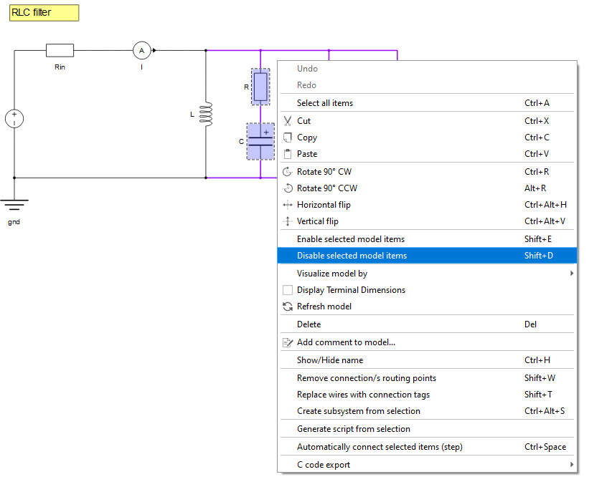
Task: Click the yellow RLC filter label
Action: pyautogui.click(x=44, y=13)
